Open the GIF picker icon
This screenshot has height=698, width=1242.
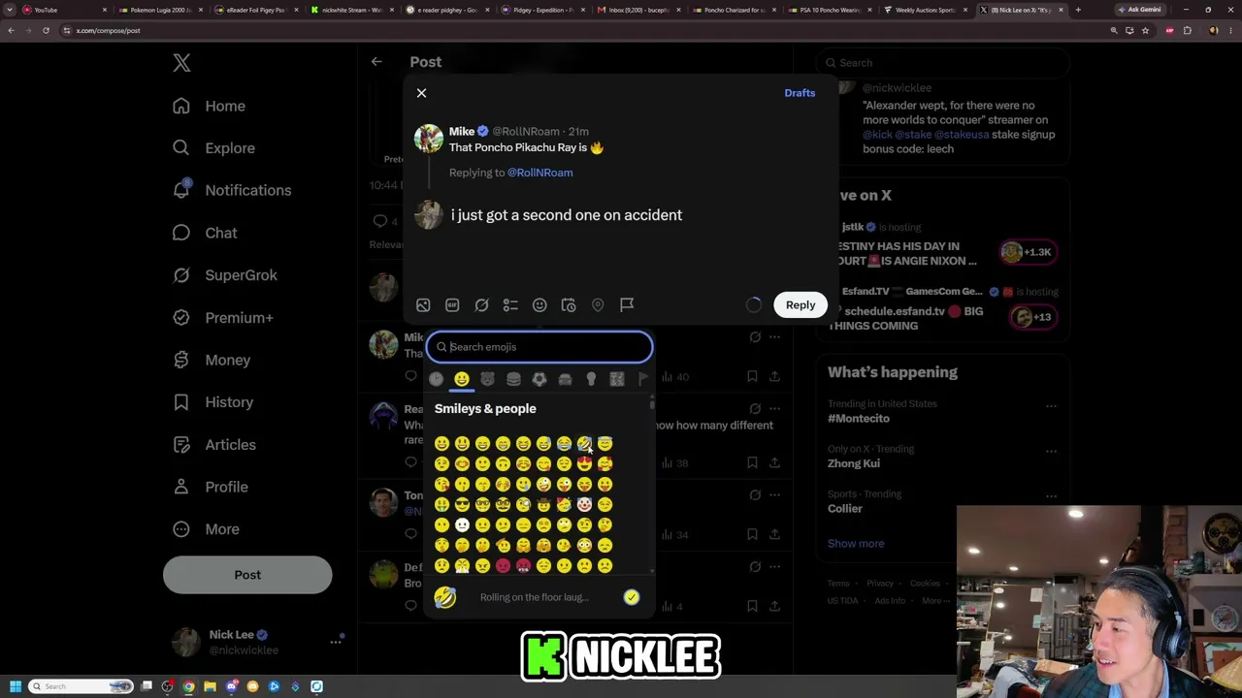pos(452,305)
